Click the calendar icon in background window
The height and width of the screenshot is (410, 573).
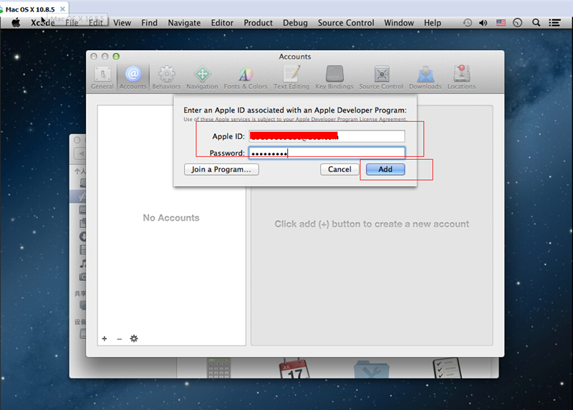click(x=294, y=368)
